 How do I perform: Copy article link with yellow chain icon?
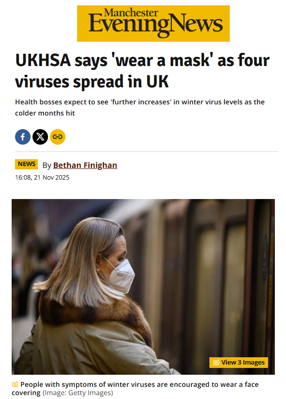click(x=58, y=137)
